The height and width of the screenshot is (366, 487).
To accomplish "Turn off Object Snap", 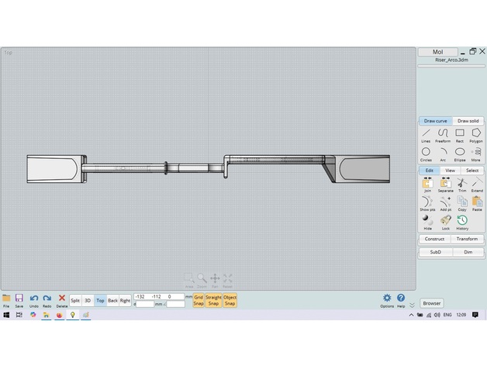I will pyautogui.click(x=230, y=299).
